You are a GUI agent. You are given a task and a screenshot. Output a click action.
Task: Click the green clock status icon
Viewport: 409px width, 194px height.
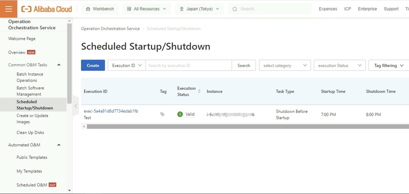[x=180, y=114]
